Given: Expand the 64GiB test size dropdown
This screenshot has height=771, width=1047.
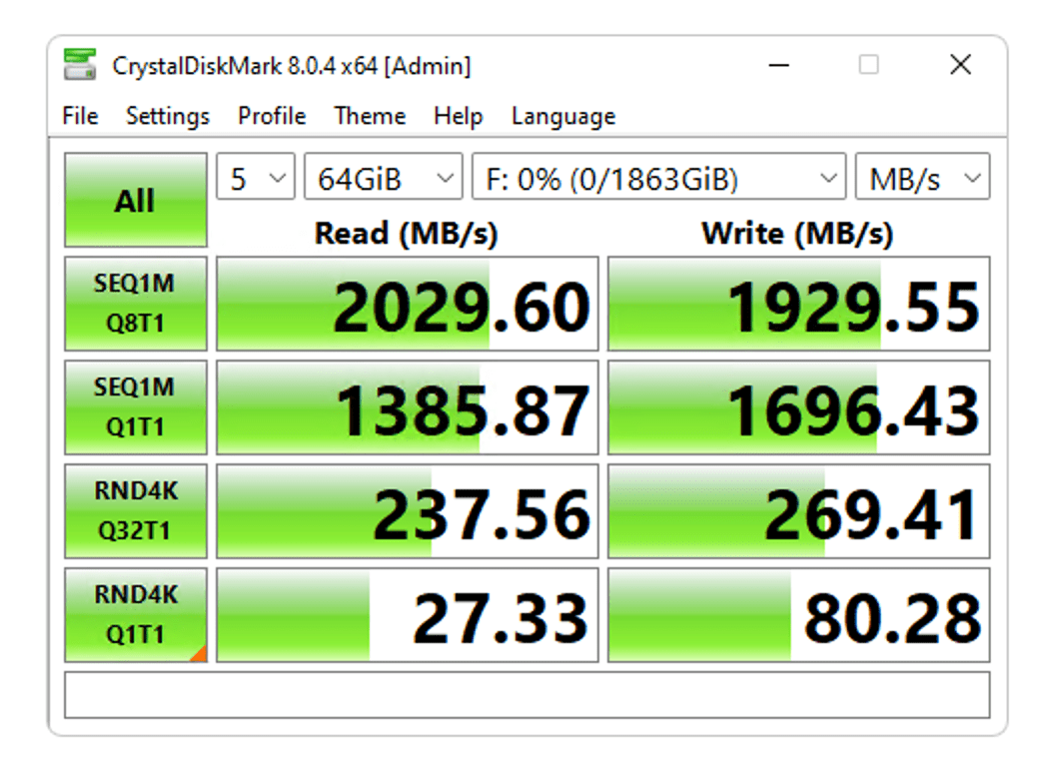Looking at the screenshot, I should 384,180.
